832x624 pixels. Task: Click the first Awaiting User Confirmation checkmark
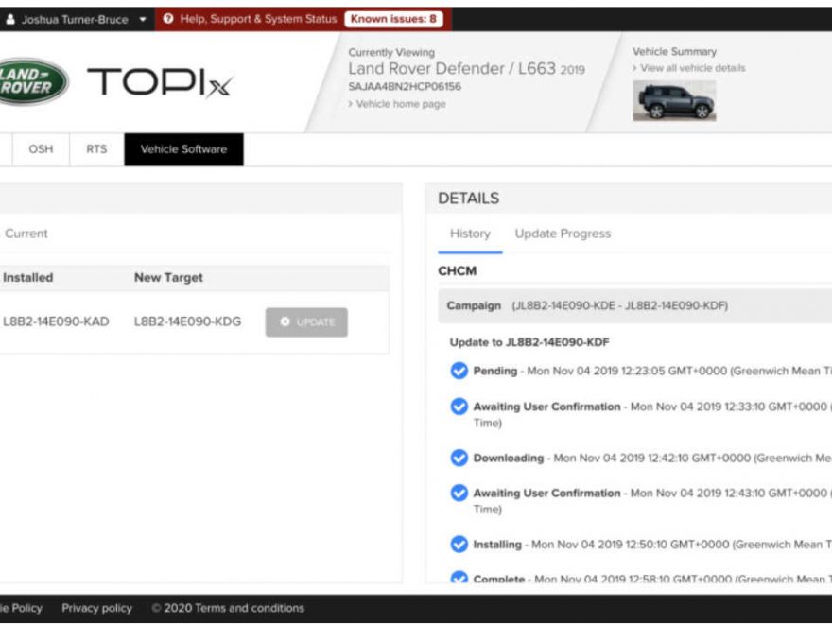pyautogui.click(x=459, y=407)
